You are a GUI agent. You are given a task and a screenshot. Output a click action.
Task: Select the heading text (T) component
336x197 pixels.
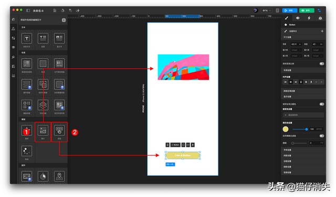click(x=27, y=38)
